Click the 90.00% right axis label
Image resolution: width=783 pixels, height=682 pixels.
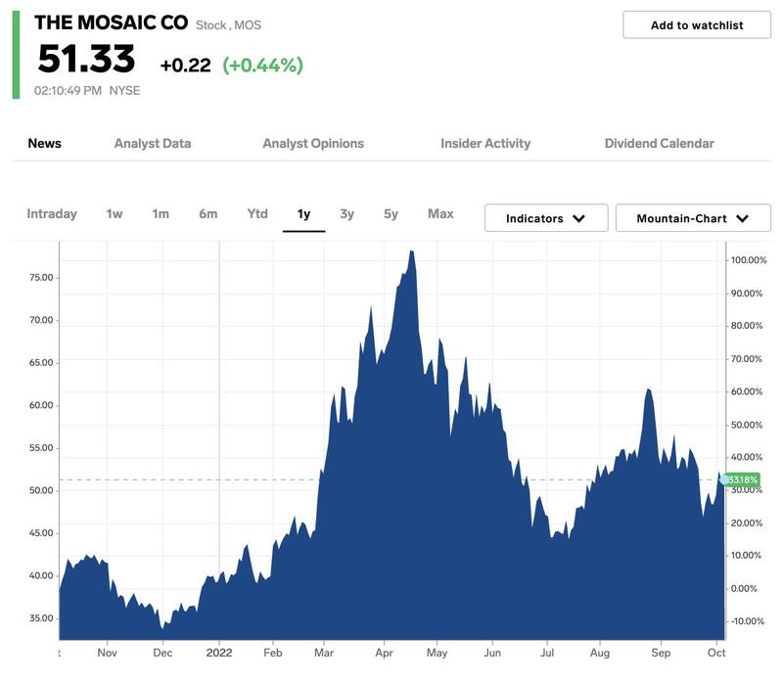tap(747, 294)
